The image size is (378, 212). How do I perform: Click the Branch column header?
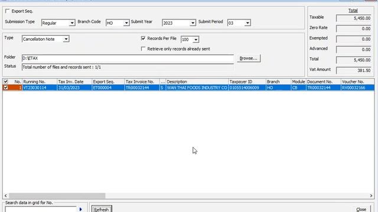pyautogui.click(x=278, y=82)
